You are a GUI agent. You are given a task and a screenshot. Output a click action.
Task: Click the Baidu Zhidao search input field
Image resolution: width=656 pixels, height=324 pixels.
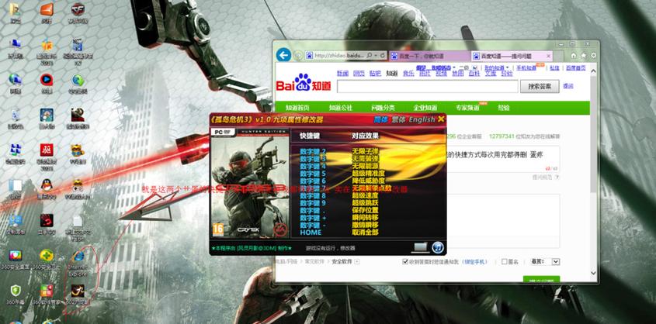click(x=428, y=87)
